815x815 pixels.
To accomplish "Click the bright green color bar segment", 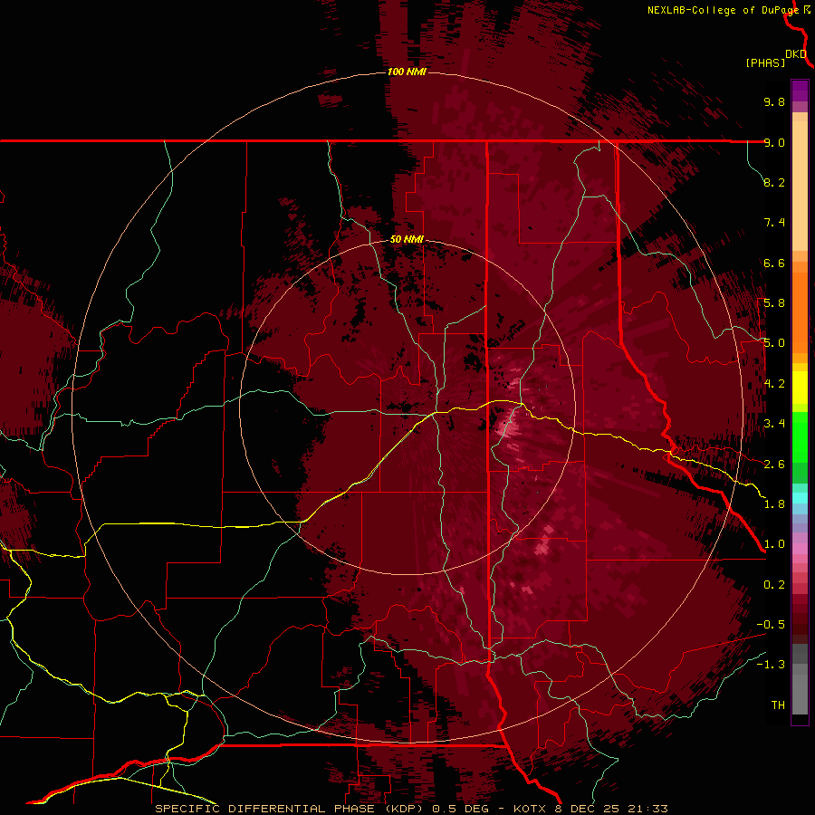I will (x=800, y=436).
